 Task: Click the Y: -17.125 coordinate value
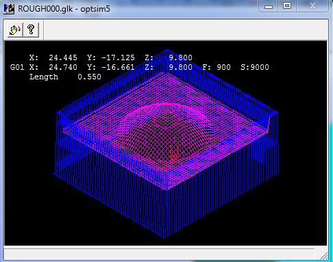pos(111,57)
